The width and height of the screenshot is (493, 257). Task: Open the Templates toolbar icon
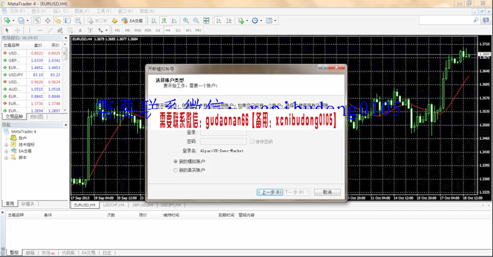[269, 21]
